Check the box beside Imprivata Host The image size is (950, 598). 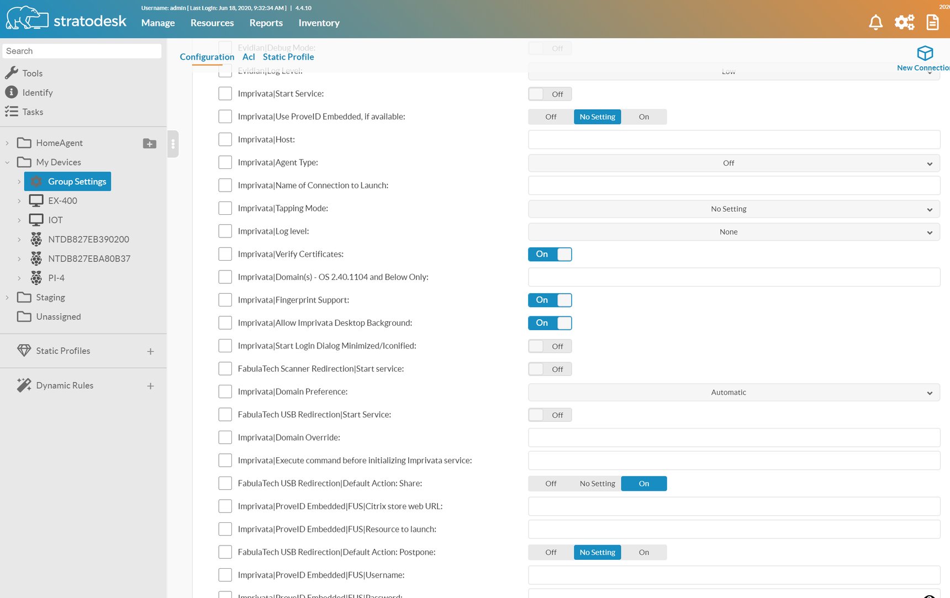click(225, 139)
